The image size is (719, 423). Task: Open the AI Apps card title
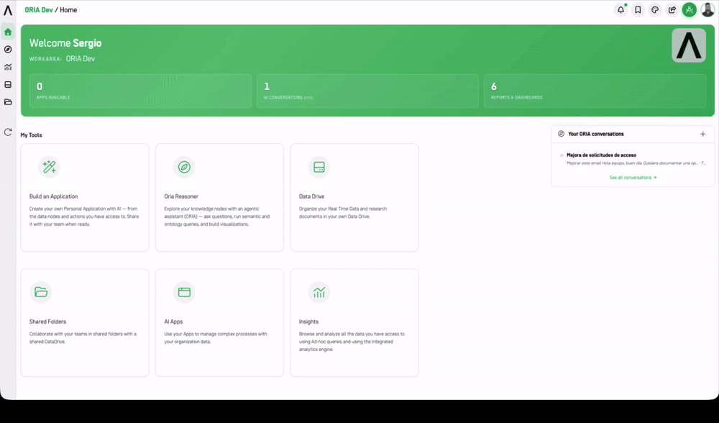coord(173,322)
